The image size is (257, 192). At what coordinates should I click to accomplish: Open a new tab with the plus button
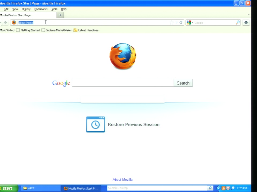click(x=60, y=15)
